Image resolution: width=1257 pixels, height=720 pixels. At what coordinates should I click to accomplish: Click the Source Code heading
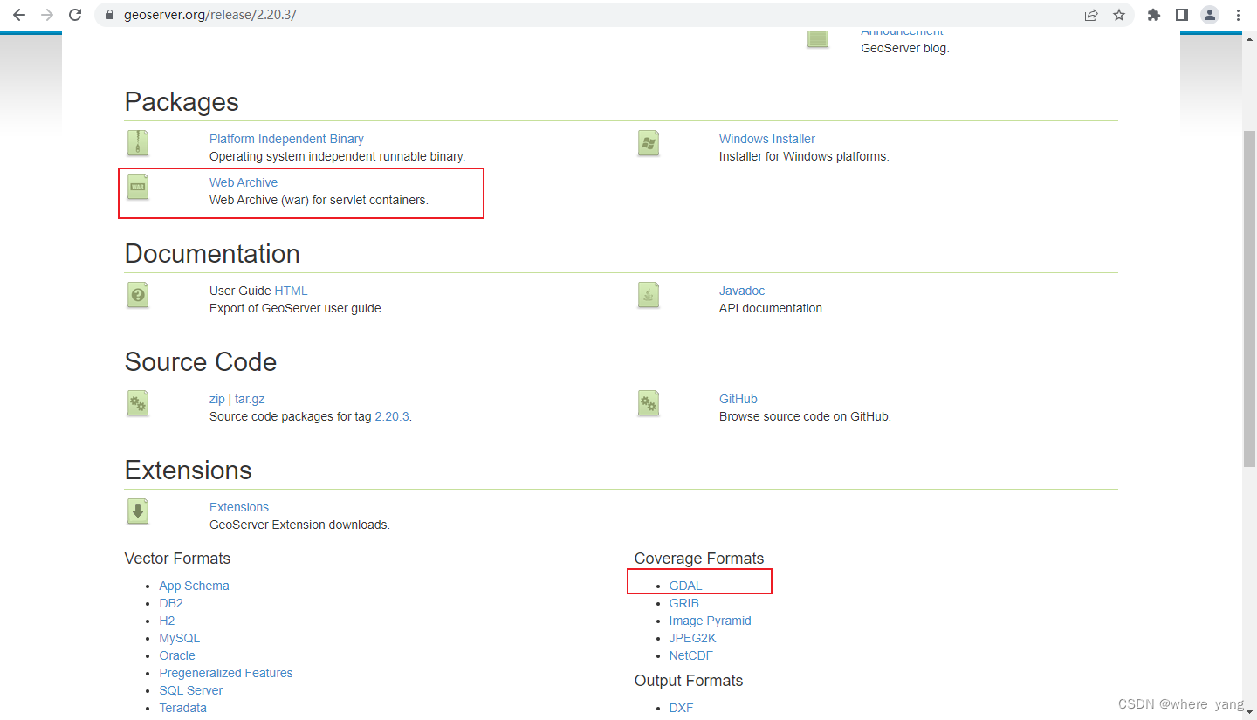pyautogui.click(x=201, y=362)
